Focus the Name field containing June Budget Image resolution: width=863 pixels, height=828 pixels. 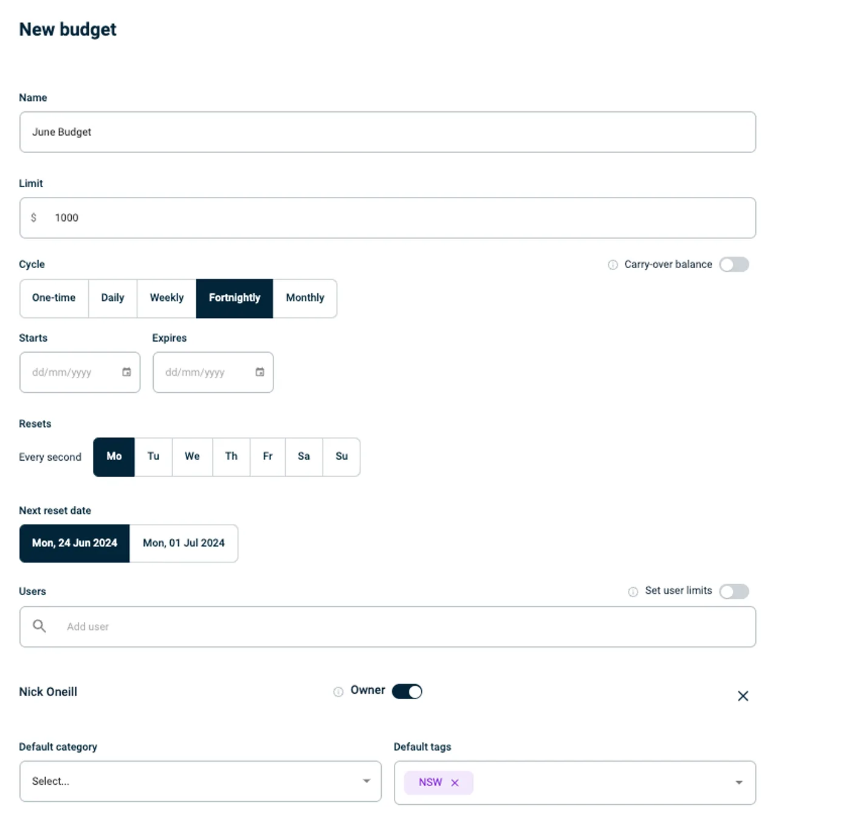pos(387,132)
